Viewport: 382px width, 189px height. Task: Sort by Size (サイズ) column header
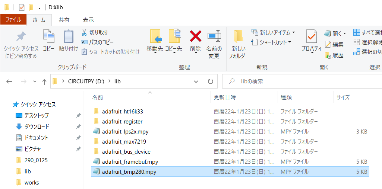coord(343,97)
